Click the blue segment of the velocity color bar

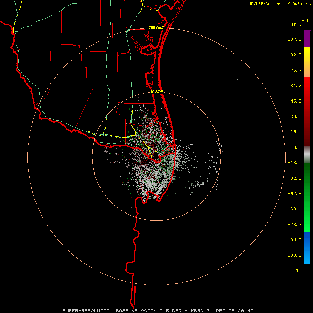click(307, 248)
